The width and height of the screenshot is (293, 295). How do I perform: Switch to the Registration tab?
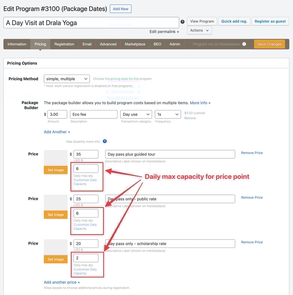point(64,44)
